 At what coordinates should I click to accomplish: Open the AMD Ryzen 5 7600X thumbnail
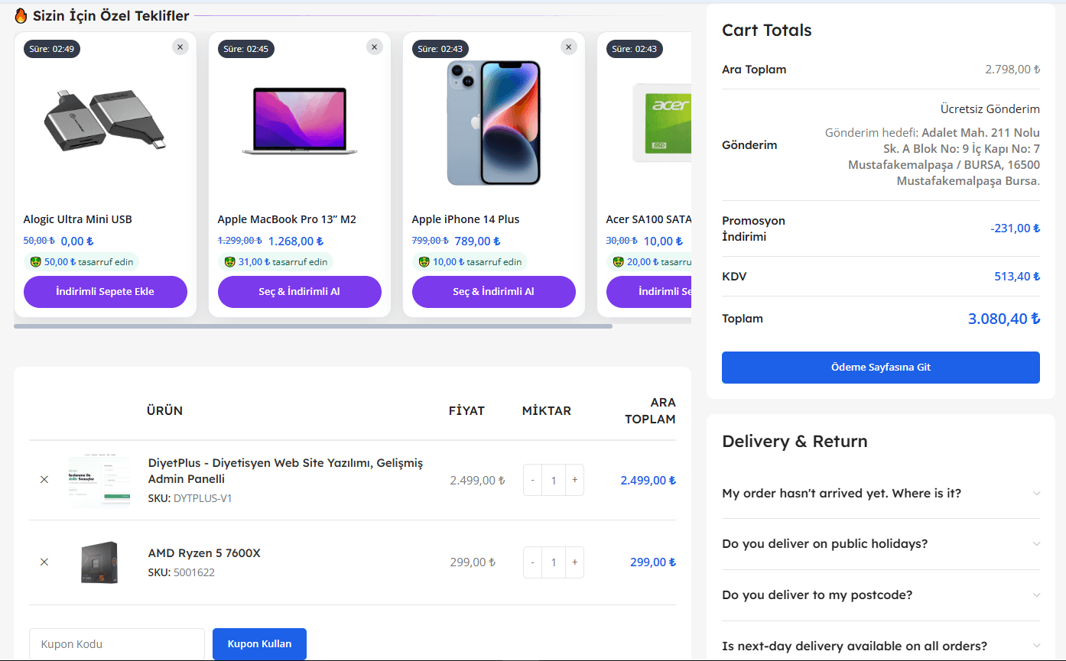99,562
